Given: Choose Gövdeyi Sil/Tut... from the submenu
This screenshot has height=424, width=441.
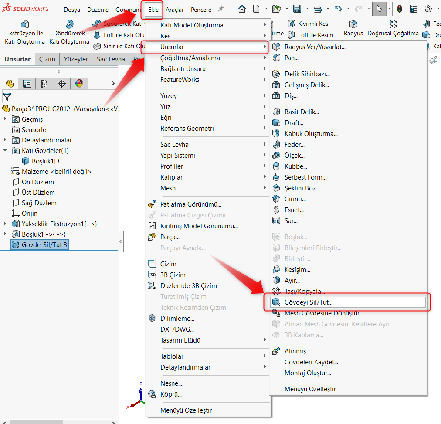Looking at the screenshot, I should pyautogui.click(x=348, y=302).
